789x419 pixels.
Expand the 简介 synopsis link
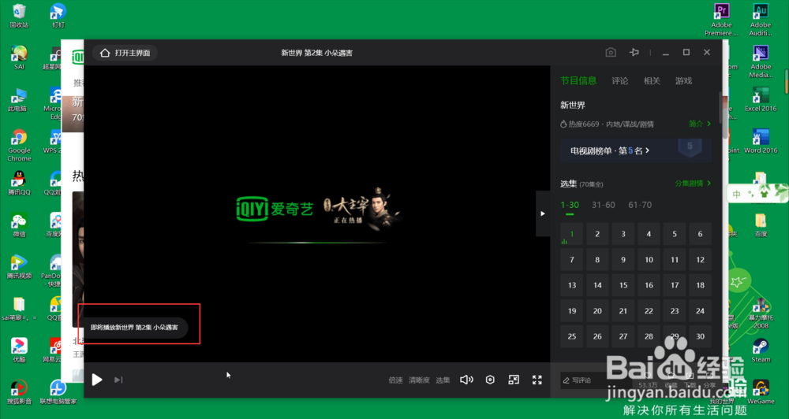[x=699, y=124]
